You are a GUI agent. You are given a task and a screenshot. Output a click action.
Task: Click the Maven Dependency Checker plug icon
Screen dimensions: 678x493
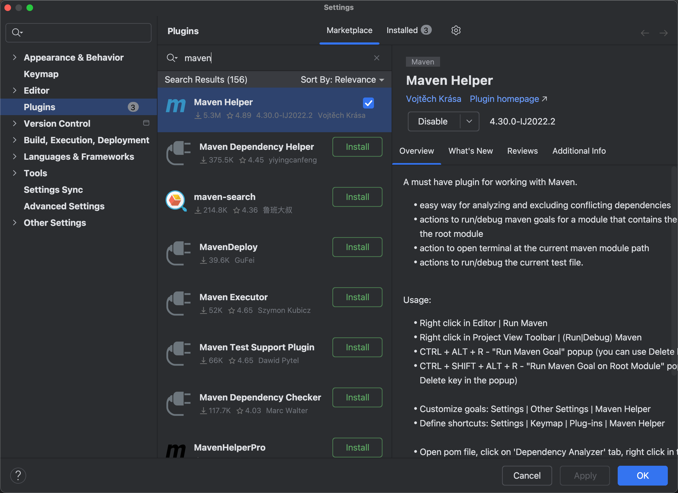tap(178, 404)
